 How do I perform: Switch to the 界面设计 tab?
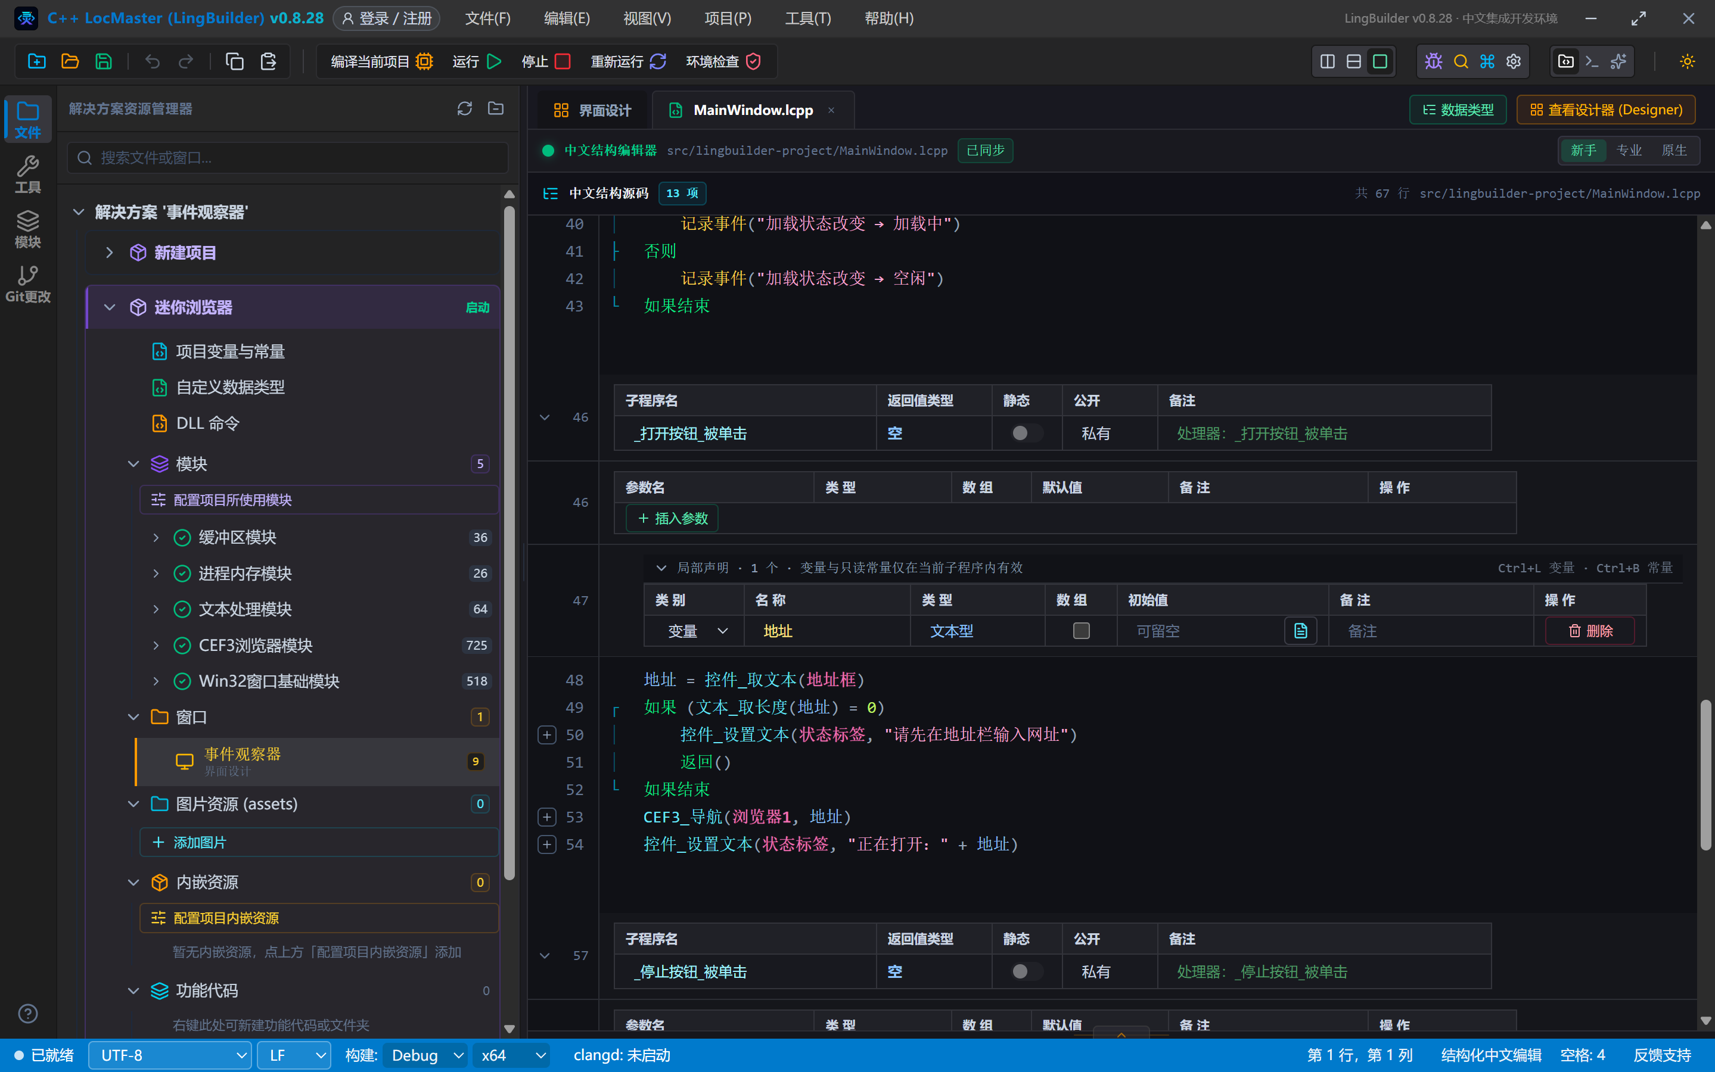[592, 110]
